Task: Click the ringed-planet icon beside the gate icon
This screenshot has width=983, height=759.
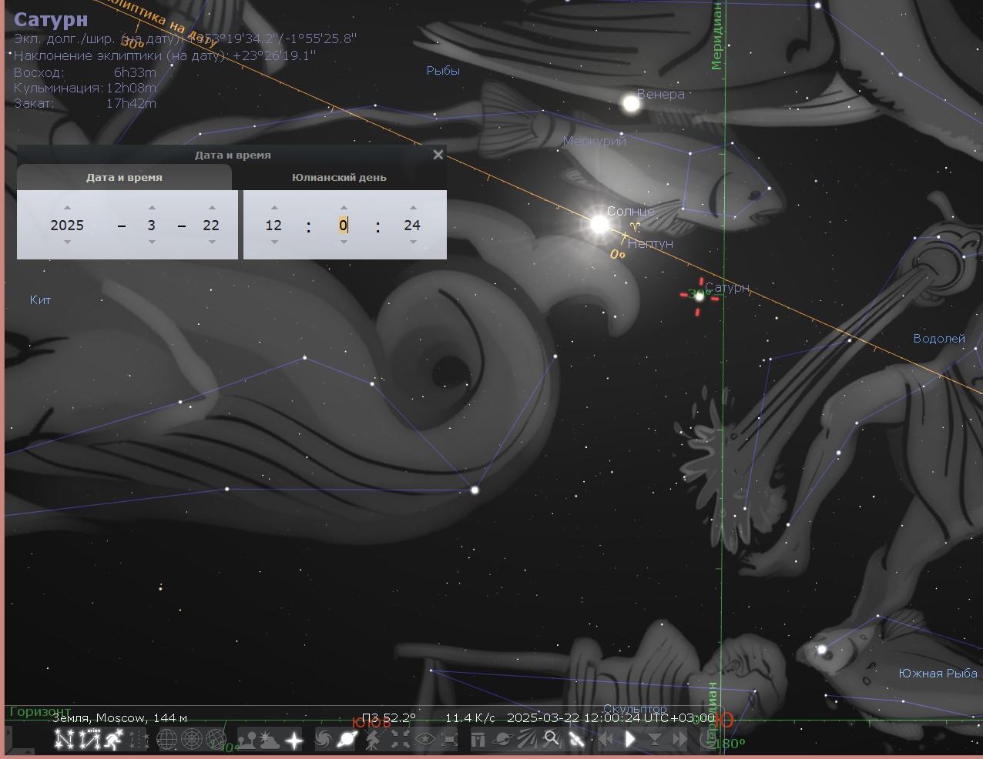Action: 503,740
